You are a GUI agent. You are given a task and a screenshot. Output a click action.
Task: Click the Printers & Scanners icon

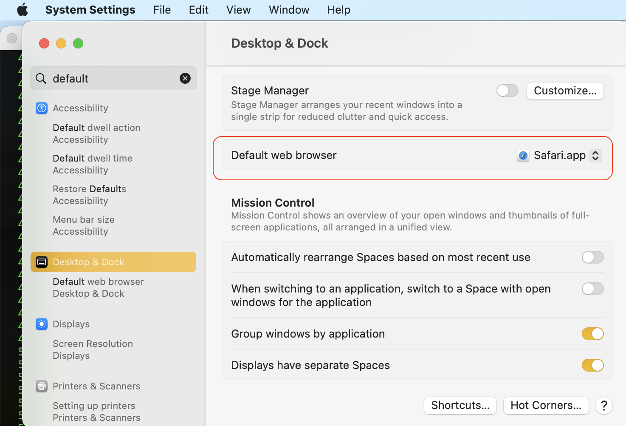pos(42,386)
